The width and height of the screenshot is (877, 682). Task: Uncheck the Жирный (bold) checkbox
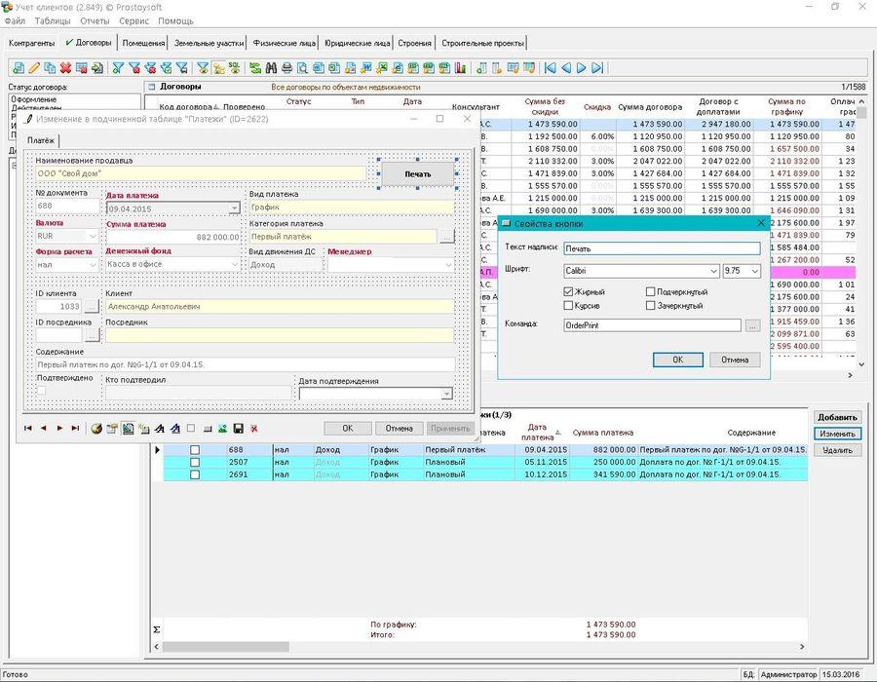[x=569, y=291]
